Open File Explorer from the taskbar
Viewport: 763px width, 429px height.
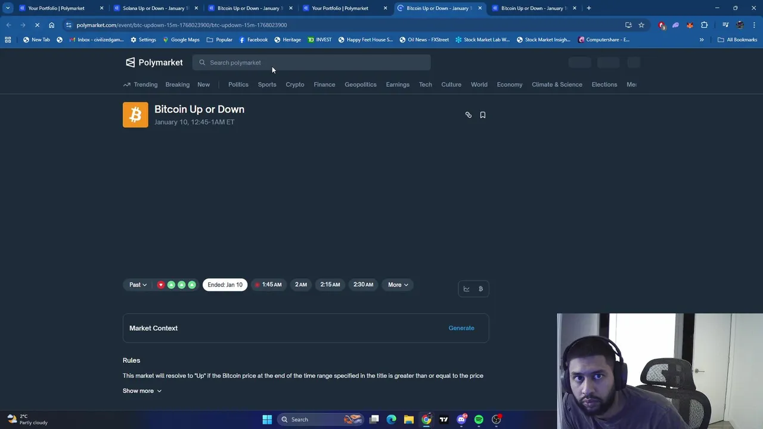[x=408, y=419]
